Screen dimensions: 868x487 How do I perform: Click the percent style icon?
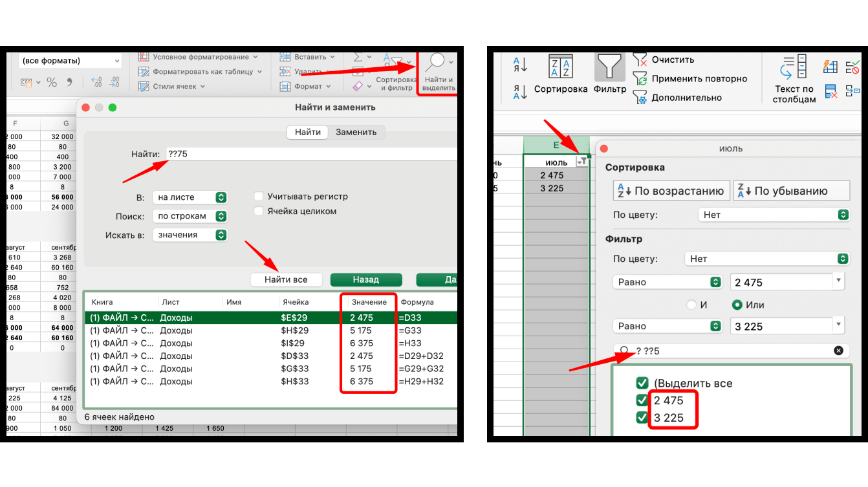coord(52,82)
